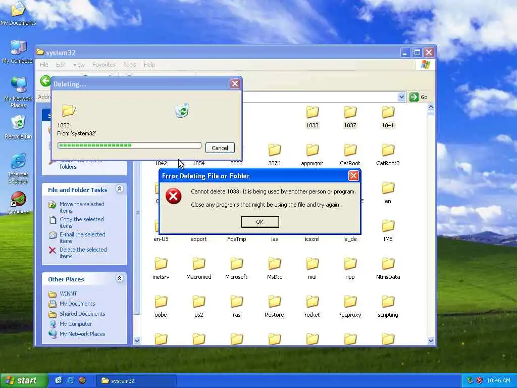Select the oobe folder
The height and width of the screenshot is (388, 517).
(161, 307)
